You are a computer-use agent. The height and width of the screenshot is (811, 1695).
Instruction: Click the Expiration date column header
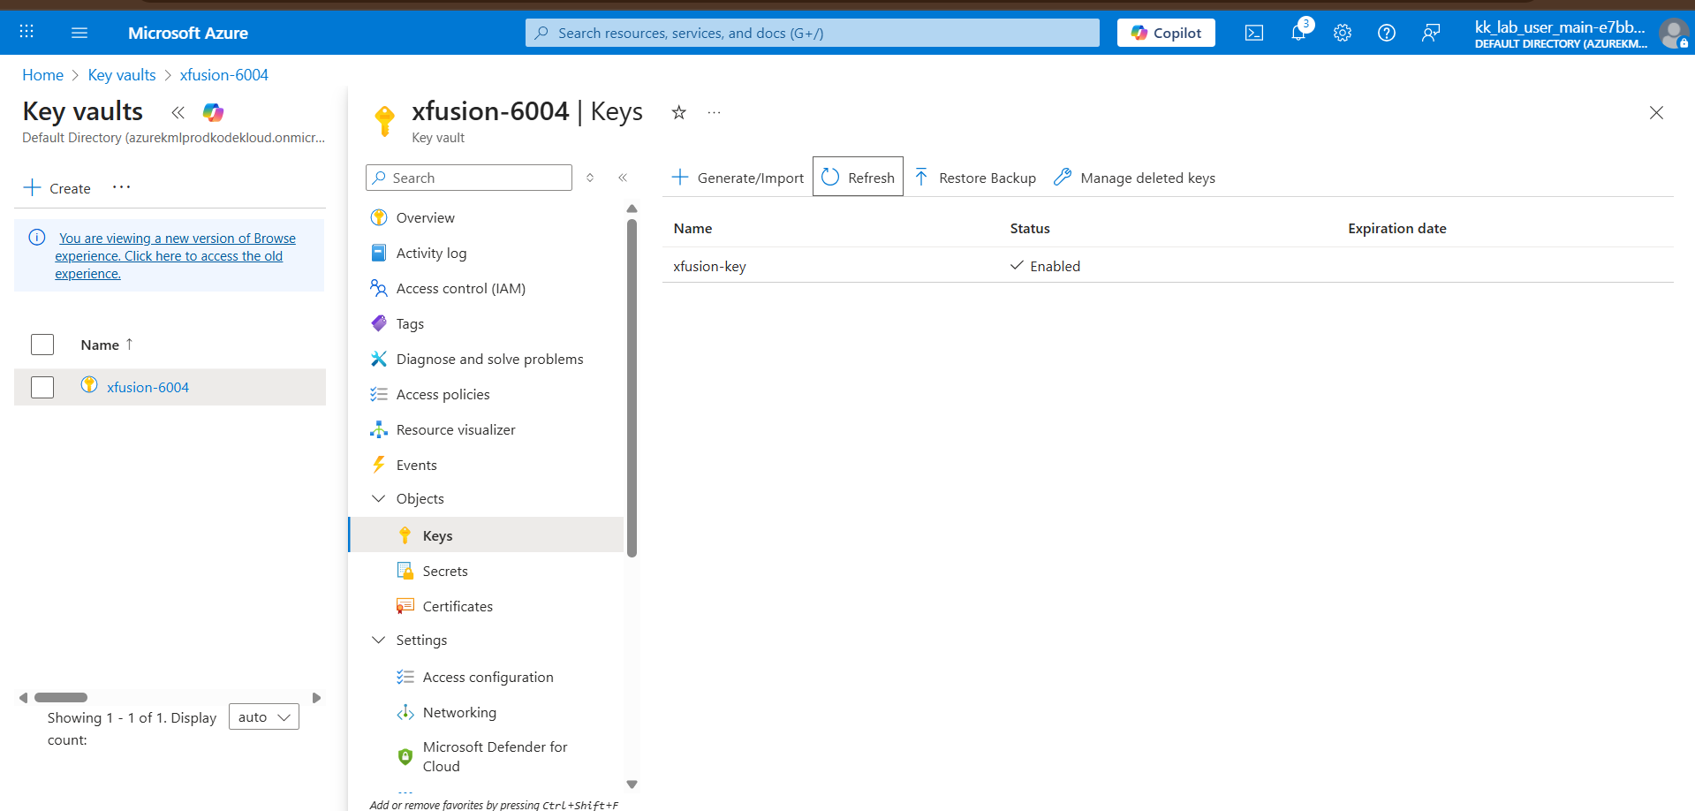coord(1397,228)
